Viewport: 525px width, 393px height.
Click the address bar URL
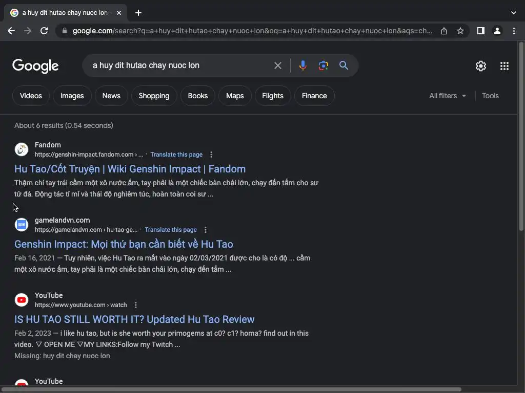coord(252,31)
